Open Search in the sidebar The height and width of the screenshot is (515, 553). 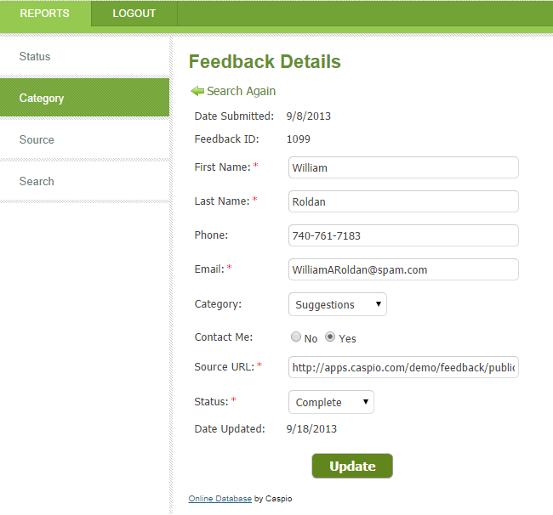click(37, 182)
